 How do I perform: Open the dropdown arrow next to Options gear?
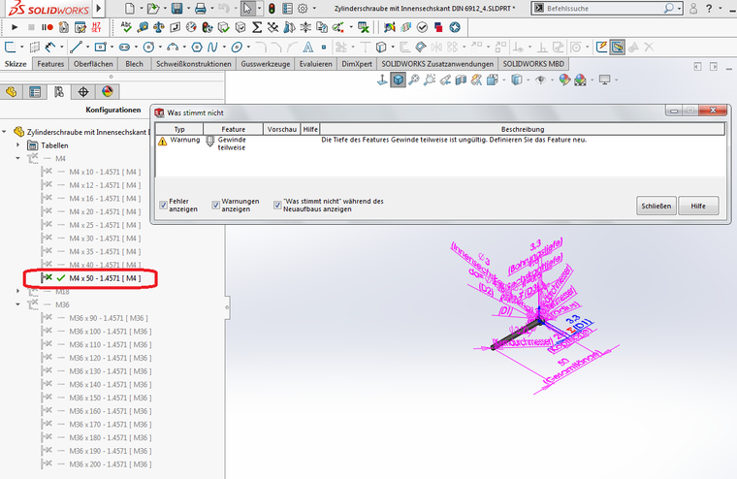tap(314, 9)
